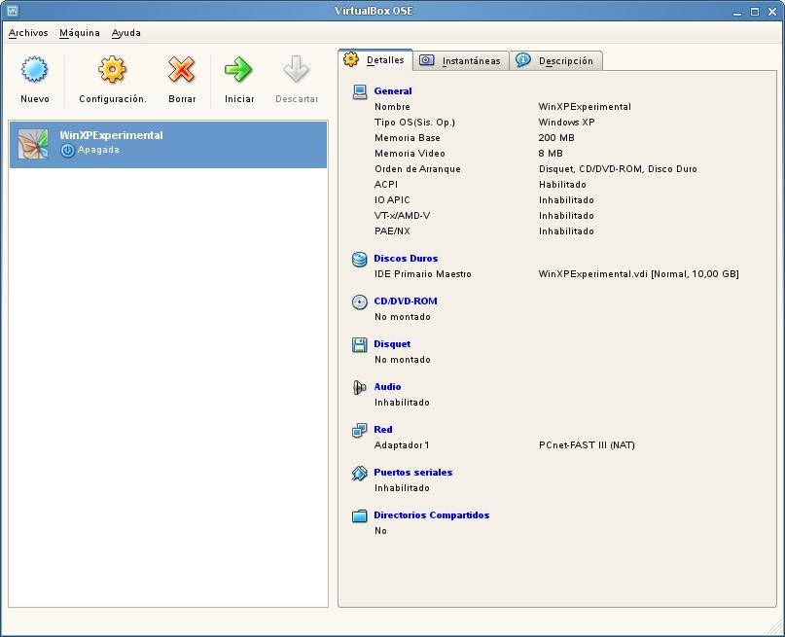This screenshot has width=785, height=637.
Task: Click the 200 MB memory value
Action: point(556,137)
